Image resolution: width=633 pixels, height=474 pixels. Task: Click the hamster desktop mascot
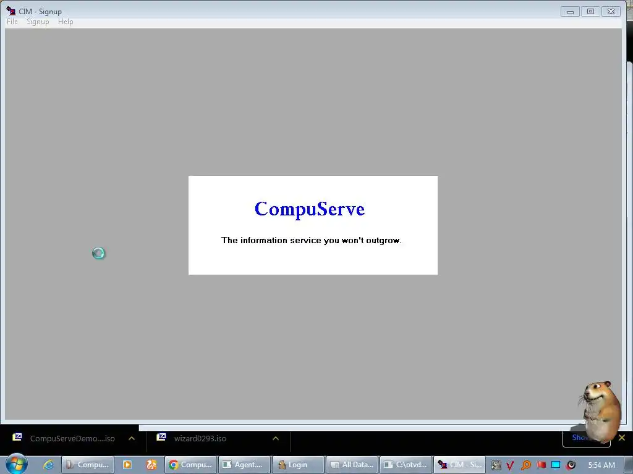(x=600, y=412)
